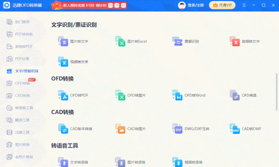Launch the OFD转Word converter icon
Viewport: 279px width, 167px height.
coord(177,95)
